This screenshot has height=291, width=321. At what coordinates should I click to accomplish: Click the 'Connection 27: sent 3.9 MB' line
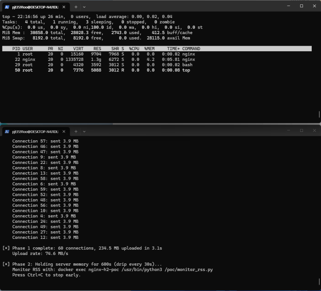(x=45, y=232)
